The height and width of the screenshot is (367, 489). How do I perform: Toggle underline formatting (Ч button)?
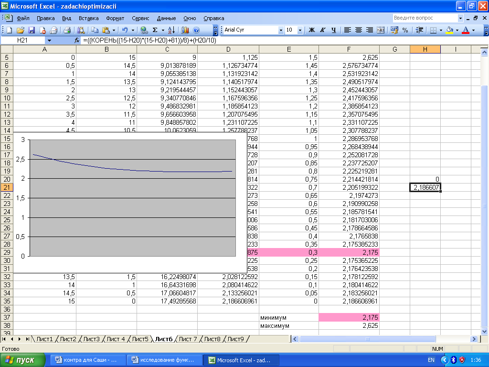(333, 30)
